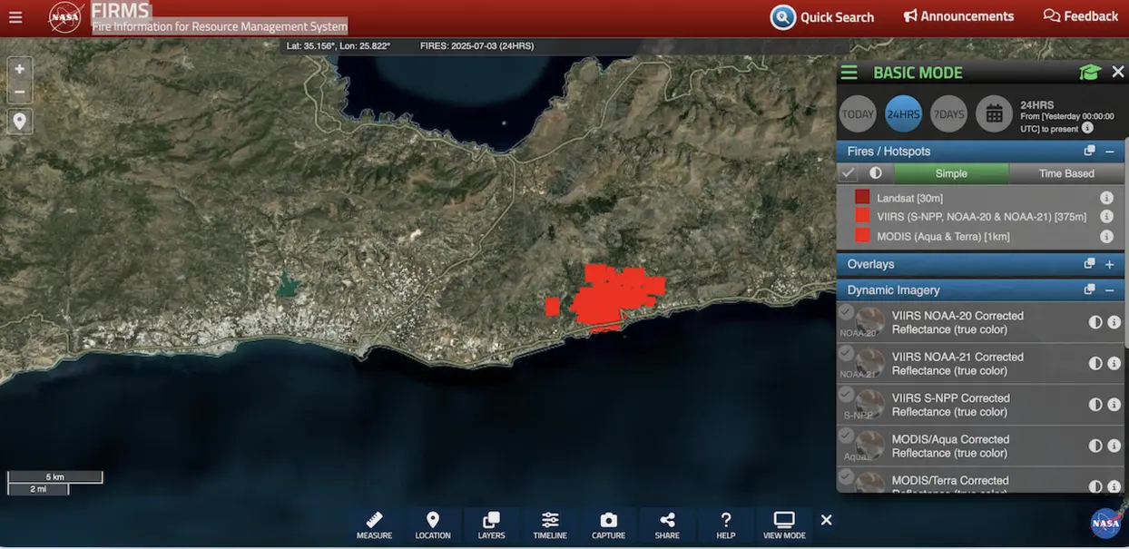Viewport: 1129px width, 549px height.
Task: Click the Location pin tool in bottom toolbar
Action: click(x=433, y=524)
